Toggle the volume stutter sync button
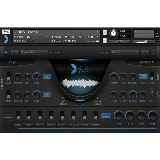The width and height of the screenshot is (160, 160). click(x=47, y=76)
